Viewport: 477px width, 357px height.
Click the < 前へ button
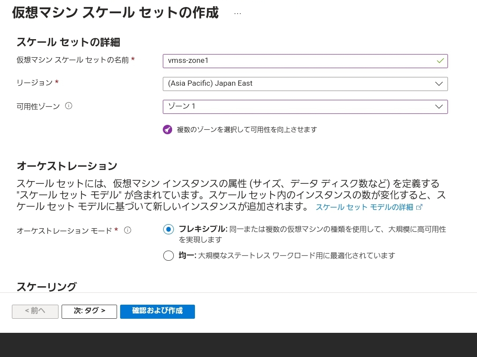(x=35, y=311)
